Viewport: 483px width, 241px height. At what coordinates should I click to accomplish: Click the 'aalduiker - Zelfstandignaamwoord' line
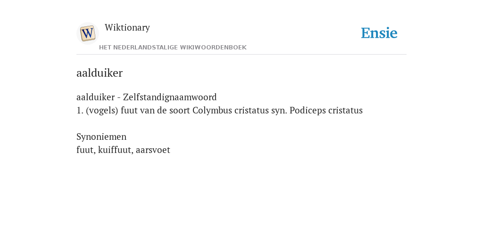click(147, 97)
